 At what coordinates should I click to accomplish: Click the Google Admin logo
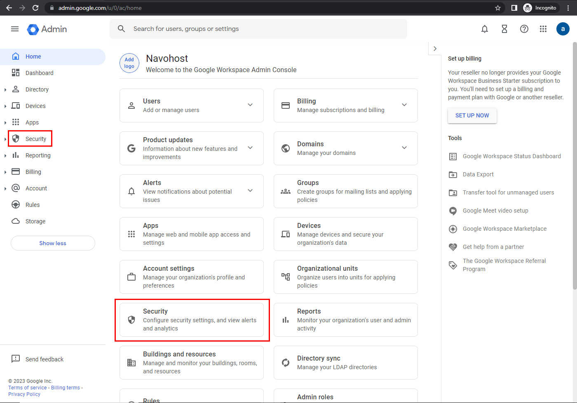[47, 29]
